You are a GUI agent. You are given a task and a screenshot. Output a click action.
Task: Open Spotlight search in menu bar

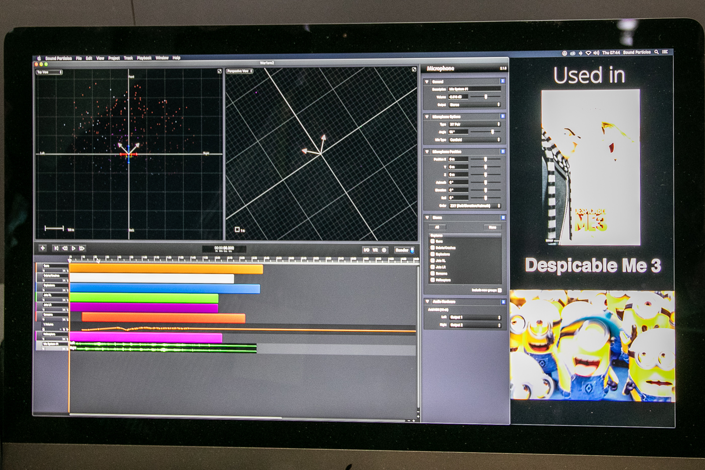[656, 52]
